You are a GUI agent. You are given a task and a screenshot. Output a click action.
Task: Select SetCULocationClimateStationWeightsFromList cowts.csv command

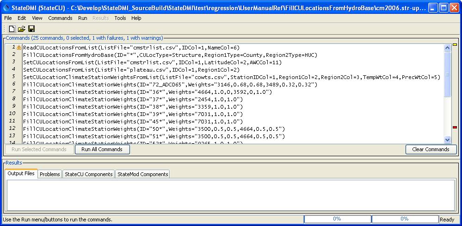(232, 77)
